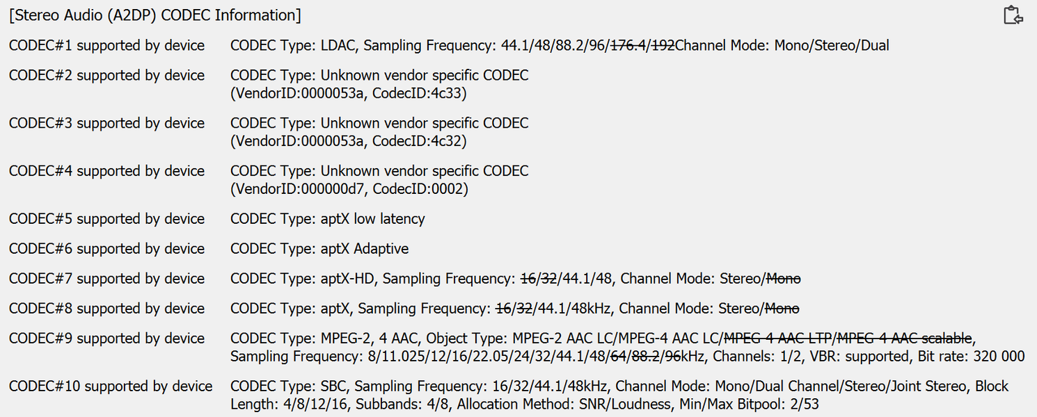
Task: Click the vendor codec entry with VendorID:000000d7
Action: pyautogui.click(x=379, y=180)
